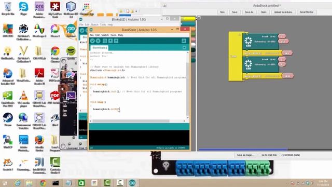Click the yellow block-category drawer in ArduBlock palette

click(x=188, y=19)
